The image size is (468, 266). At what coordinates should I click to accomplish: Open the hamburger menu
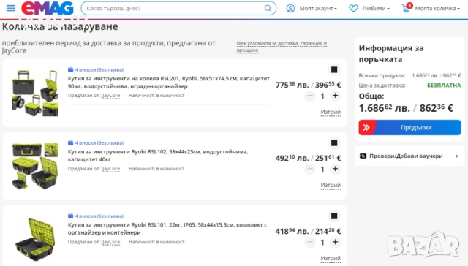11,8
